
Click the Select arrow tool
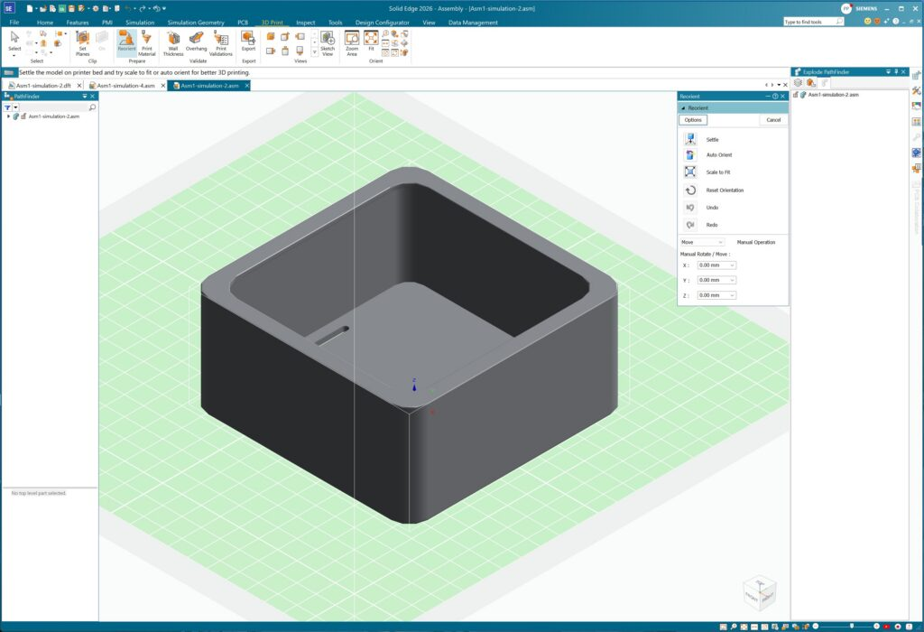pos(14,40)
